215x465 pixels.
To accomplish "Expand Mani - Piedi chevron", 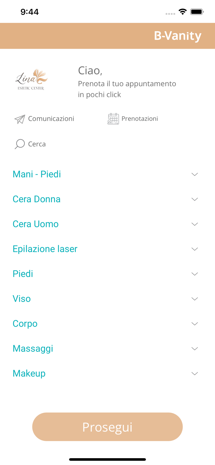I will [195, 174].
